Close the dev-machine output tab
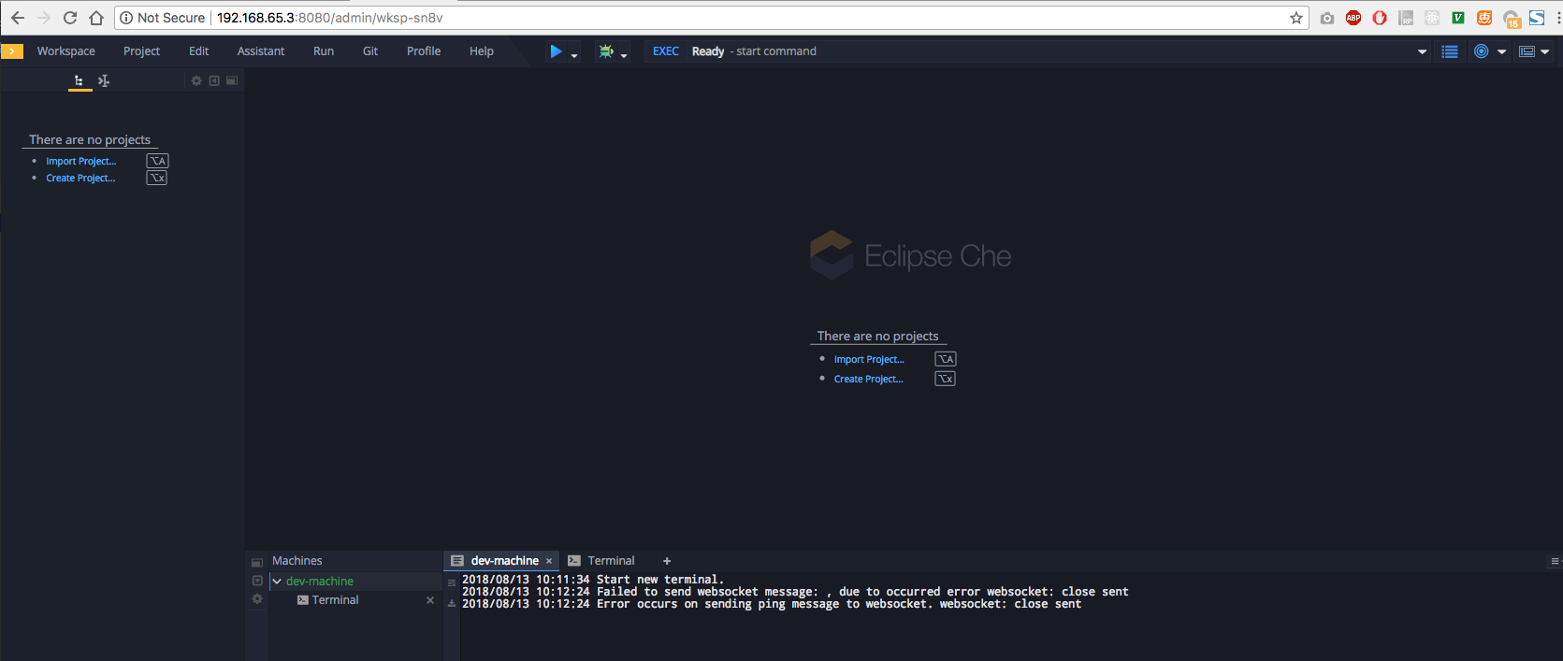Image resolution: width=1563 pixels, height=661 pixels. (549, 561)
